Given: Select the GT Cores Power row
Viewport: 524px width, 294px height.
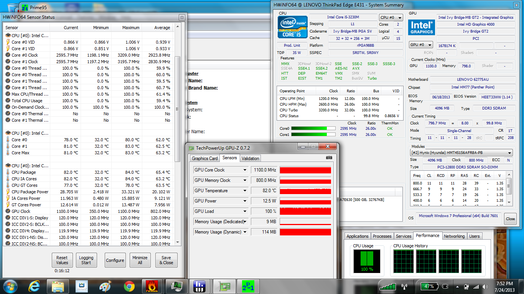Looking at the screenshot, I should pos(88,205).
